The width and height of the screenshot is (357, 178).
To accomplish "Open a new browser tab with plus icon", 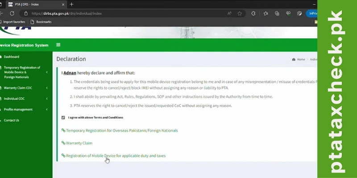I will pos(71,4).
